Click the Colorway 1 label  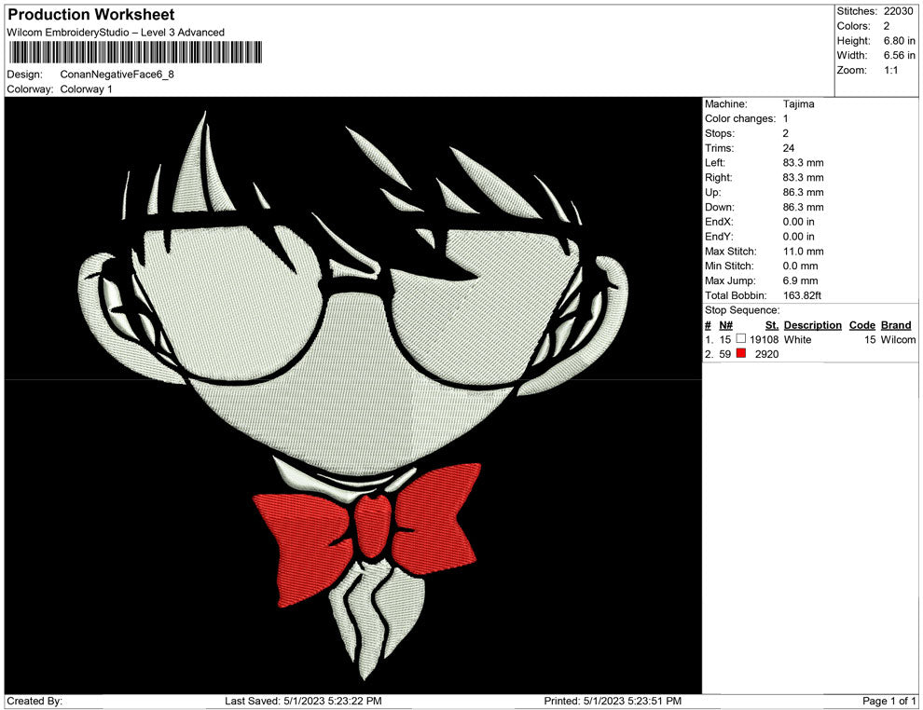[86, 89]
